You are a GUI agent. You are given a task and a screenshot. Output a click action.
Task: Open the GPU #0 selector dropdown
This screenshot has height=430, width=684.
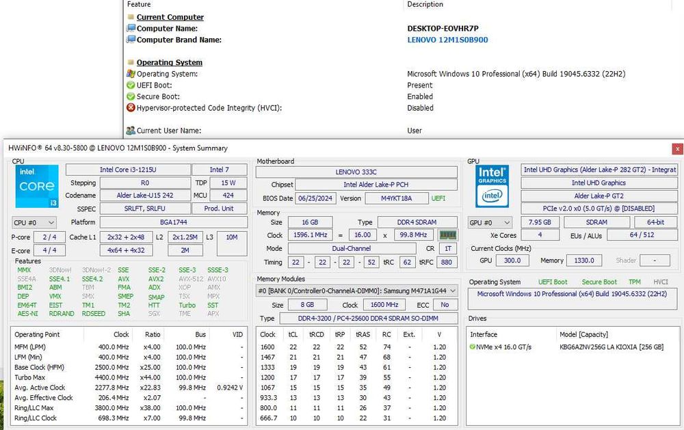point(490,222)
